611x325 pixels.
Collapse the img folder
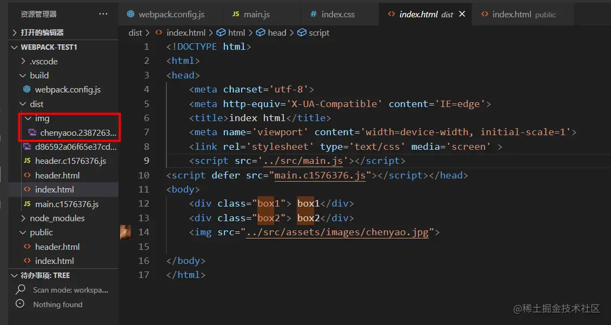pyautogui.click(x=63, y=118)
